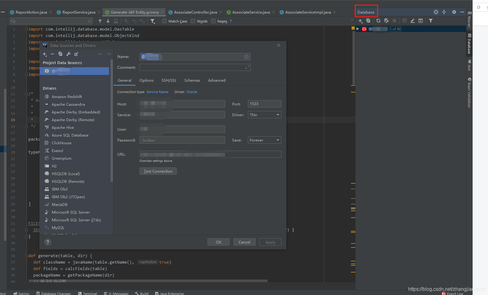
Task: Open Database panel settings gear
Action: tap(454, 12)
